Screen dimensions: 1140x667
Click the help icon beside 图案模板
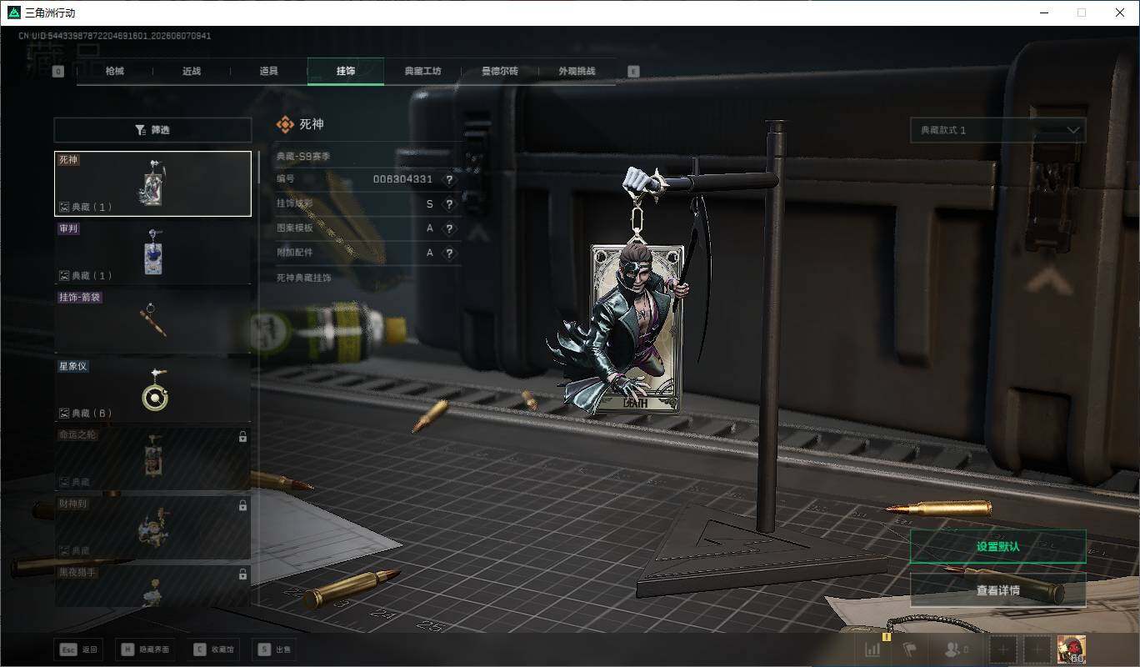tap(449, 228)
